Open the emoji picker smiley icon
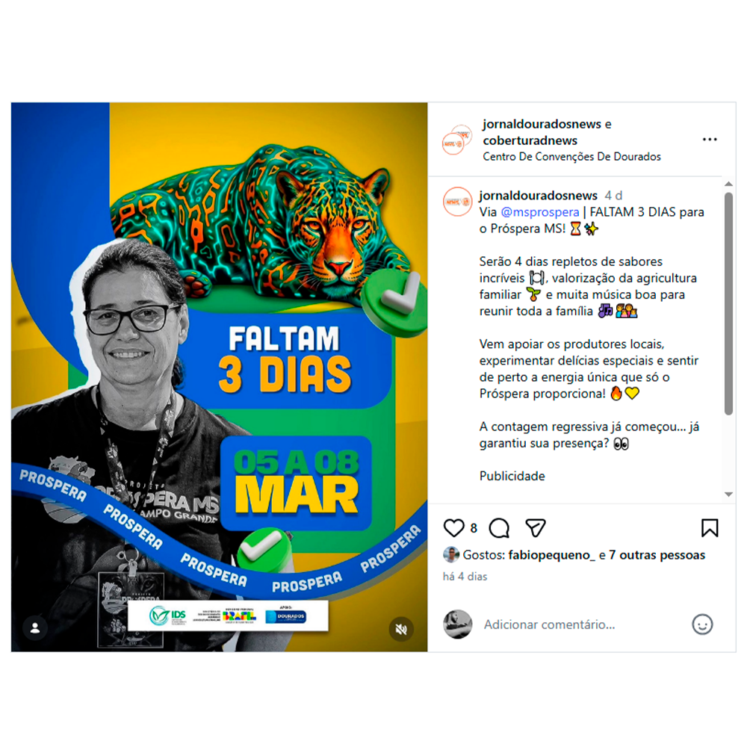Viewport: 747px width, 747px height. tap(702, 624)
